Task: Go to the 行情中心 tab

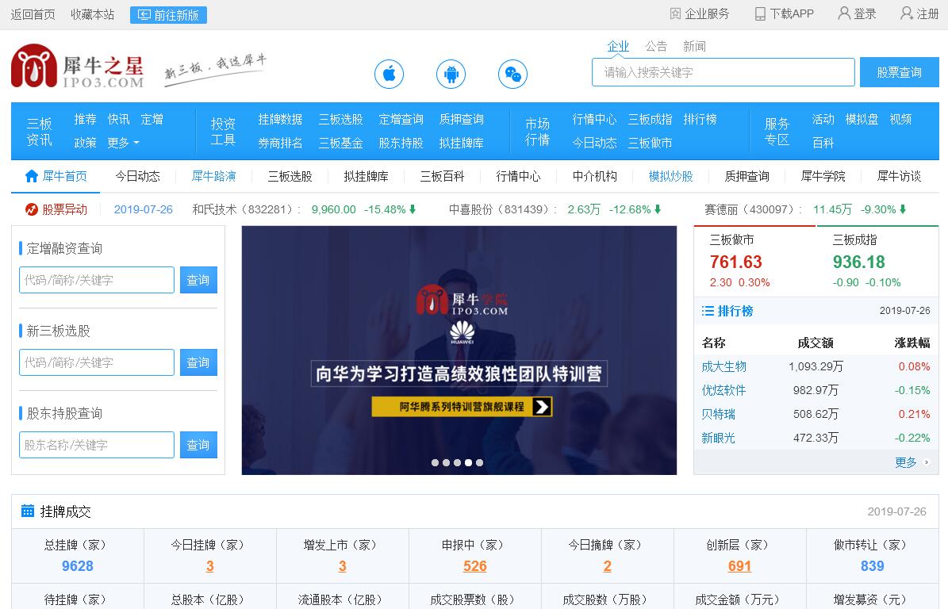Action: pyautogui.click(x=518, y=176)
